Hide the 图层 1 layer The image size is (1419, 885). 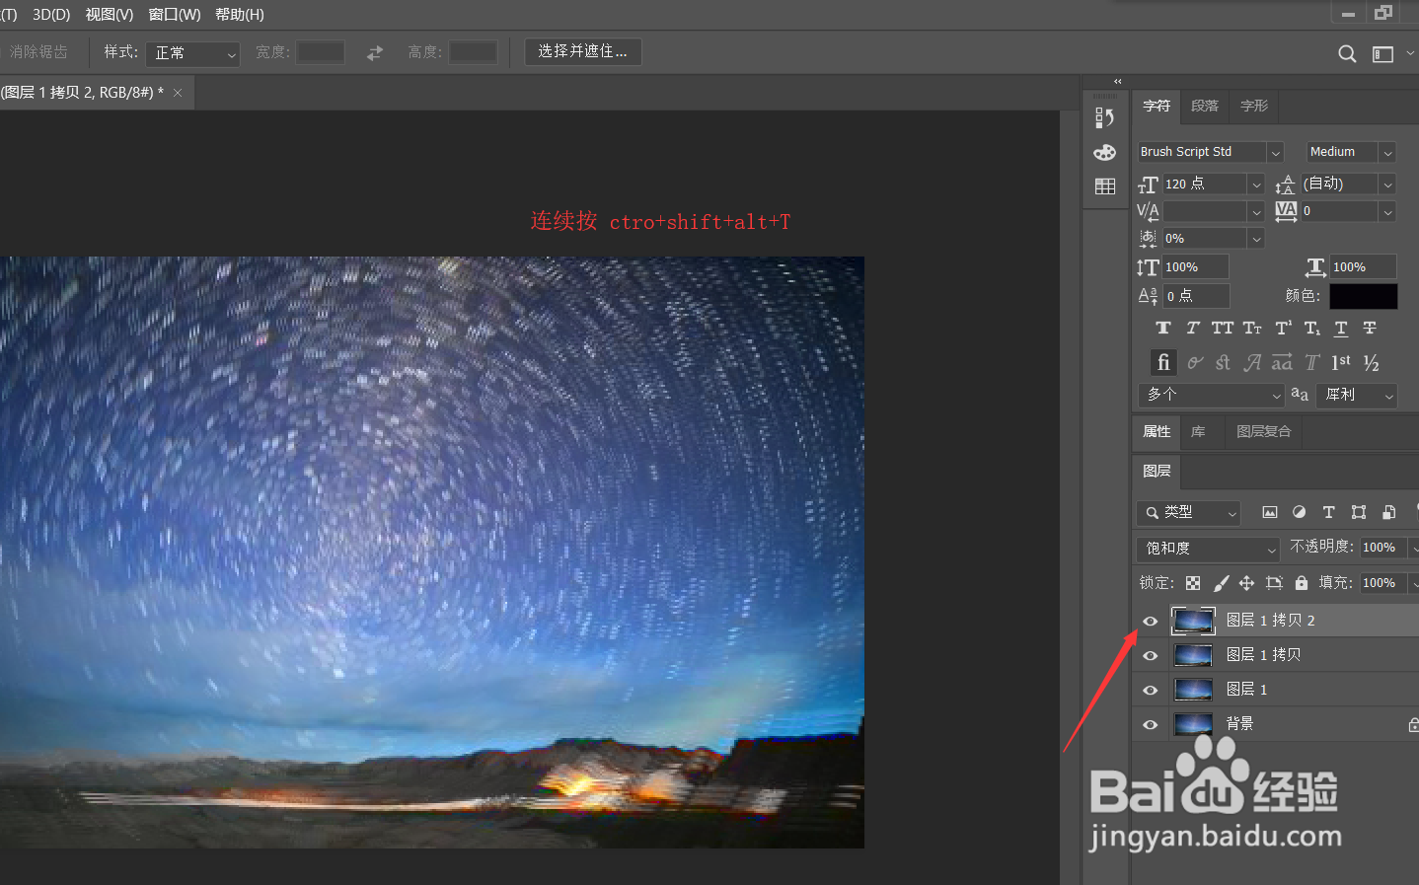tap(1151, 690)
